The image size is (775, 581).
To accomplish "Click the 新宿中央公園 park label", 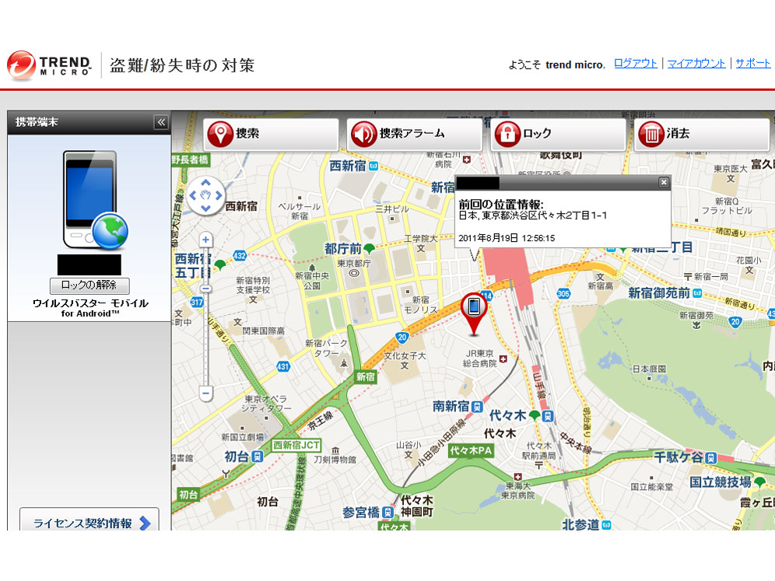I will (x=312, y=281).
